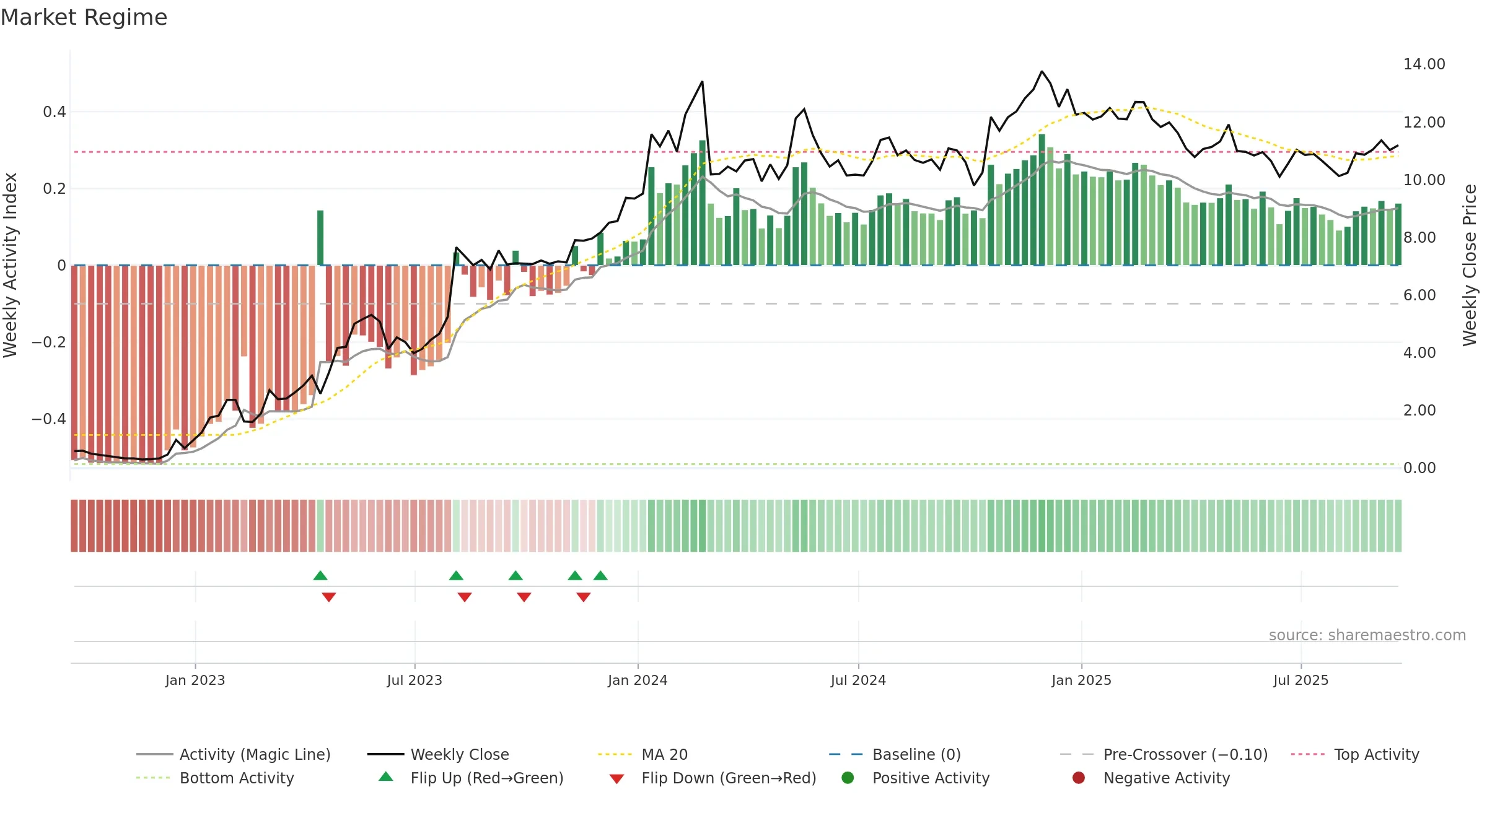Click the Jul 2023 x-axis label
This screenshot has height=836, width=1487.
coord(415,680)
